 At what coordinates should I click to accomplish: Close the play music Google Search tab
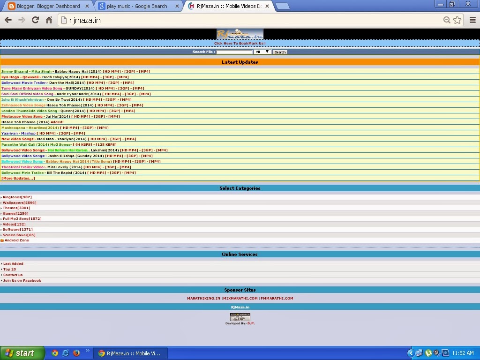click(x=177, y=6)
